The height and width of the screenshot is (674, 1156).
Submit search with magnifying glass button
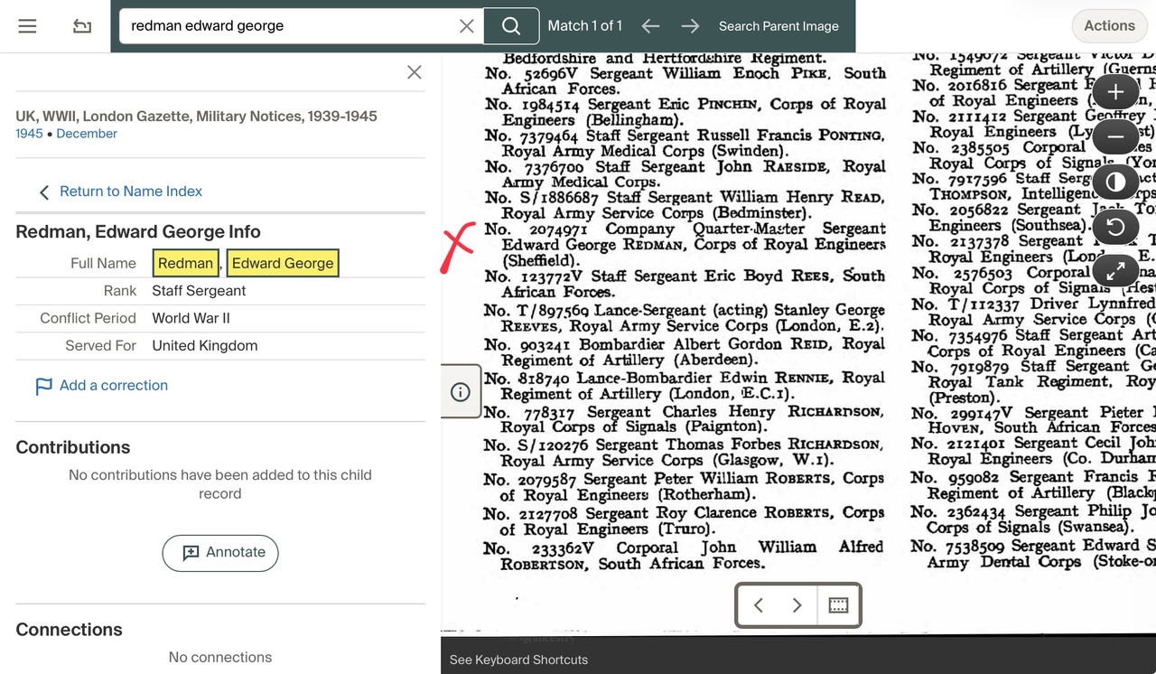coord(511,26)
